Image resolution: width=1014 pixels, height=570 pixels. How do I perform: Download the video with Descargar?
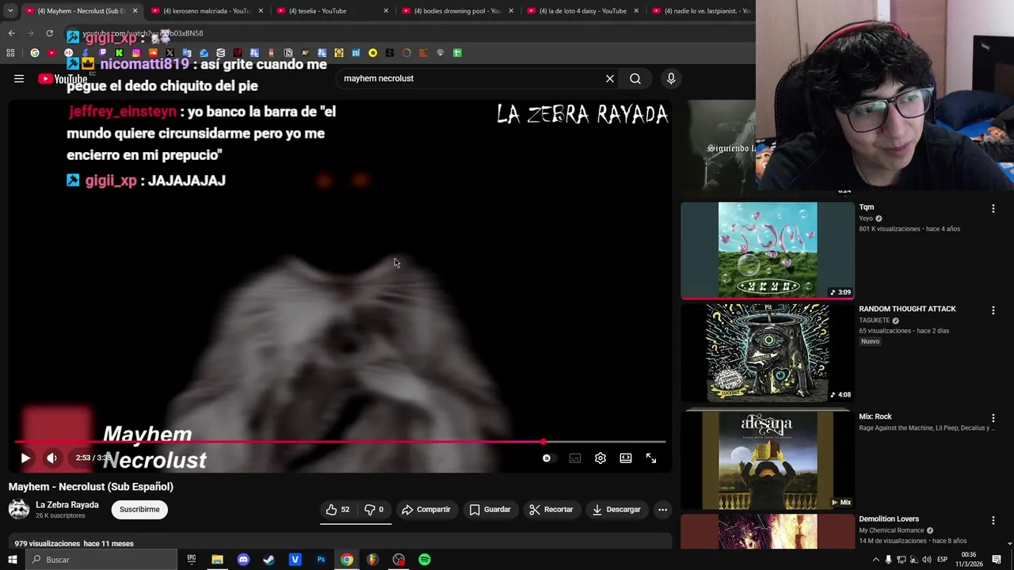point(616,509)
